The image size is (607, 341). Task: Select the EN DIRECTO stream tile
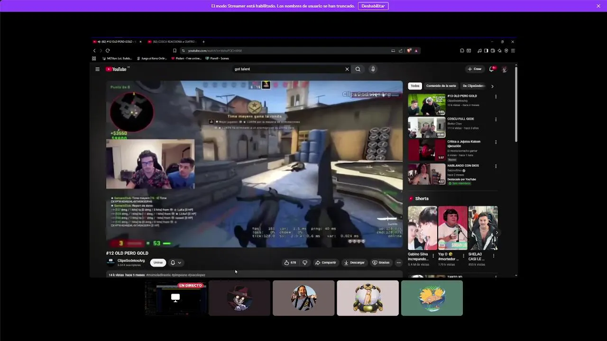tap(175, 298)
